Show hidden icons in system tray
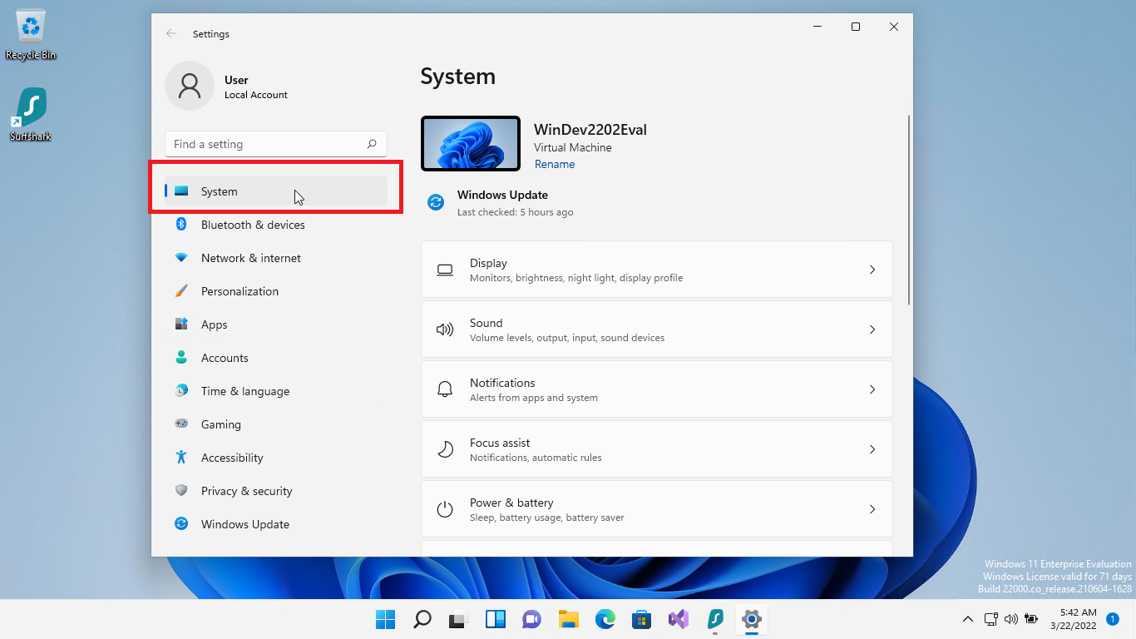 967,619
